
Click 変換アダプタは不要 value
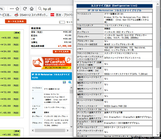113,112
